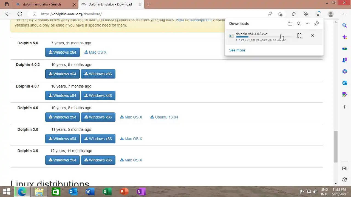Download Dolphin 4.0.1 Windows x64
Viewport: 351px width, 197px height.
click(63, 95)
